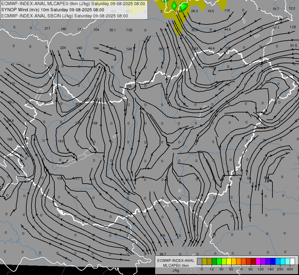The height and width of the screenshot is (275, 299).
Task: Click the map value '44.4'
Action: pyautogui.click(x=211, y=48)
